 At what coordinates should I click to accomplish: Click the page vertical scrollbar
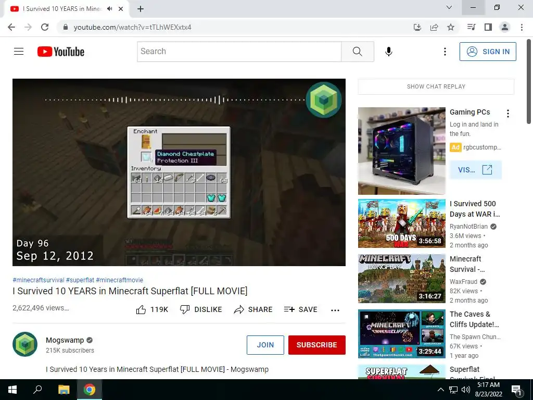tap(529, 82)
